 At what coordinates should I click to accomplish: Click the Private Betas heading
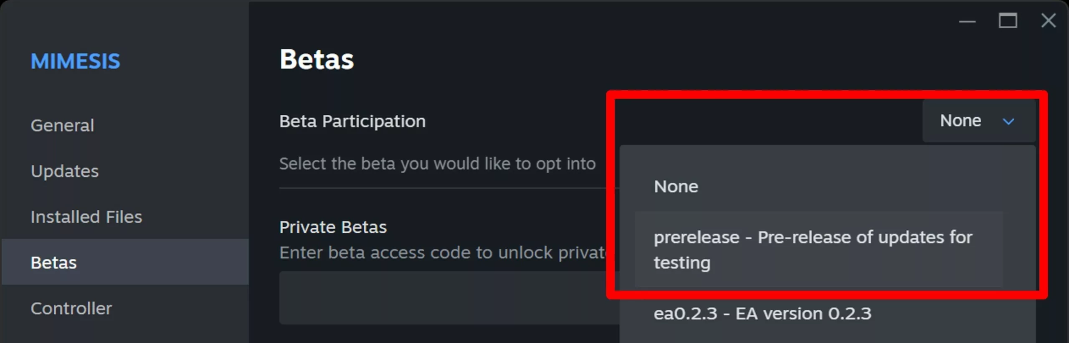pos(333,227)
